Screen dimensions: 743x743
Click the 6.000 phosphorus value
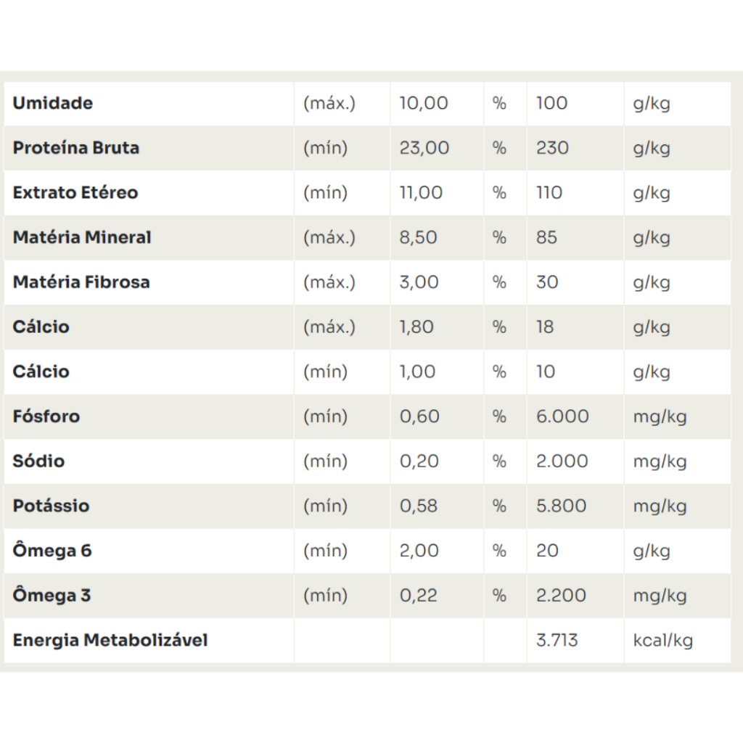tap(562, 416)
